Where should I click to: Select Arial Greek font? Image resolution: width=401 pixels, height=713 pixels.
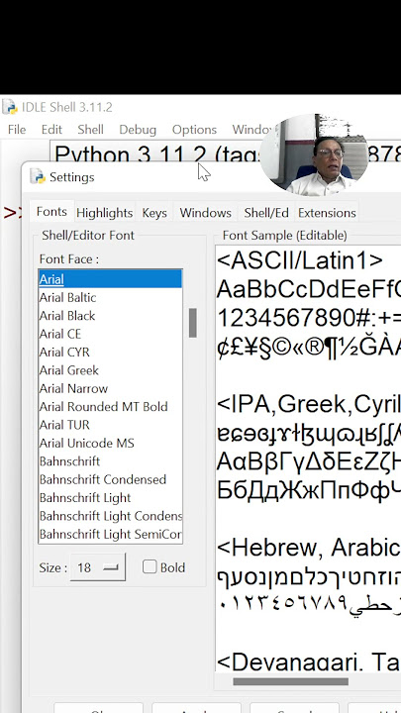pyautogui.click(x=111, y=370)
